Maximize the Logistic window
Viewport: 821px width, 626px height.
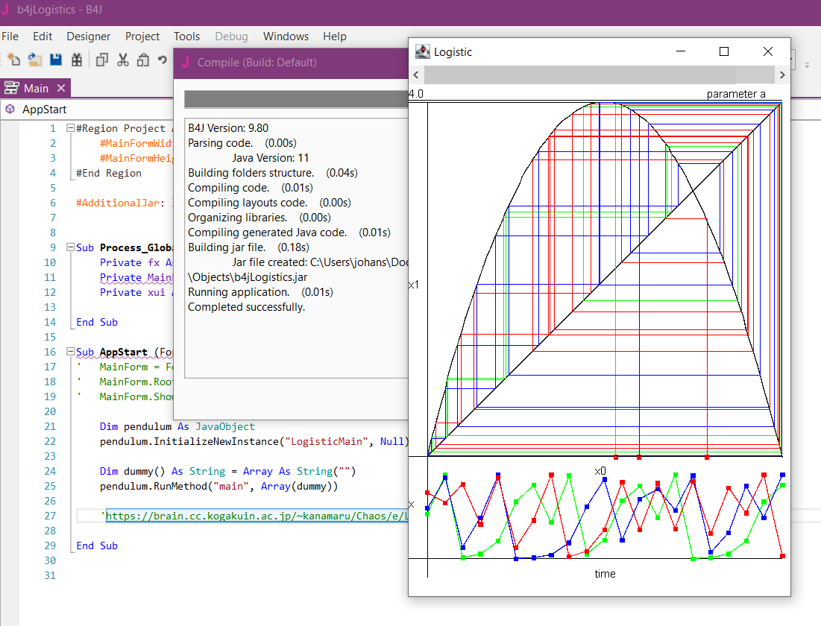pos(723,51)
